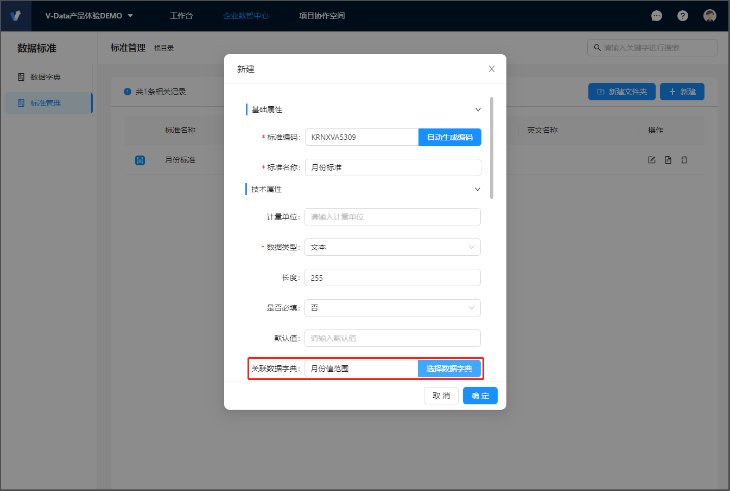The height and width of the screenshot is (491, 730).
Task: Open the 是否必填 dropdown
Action: pyautogui.click(x=392, y=308)
